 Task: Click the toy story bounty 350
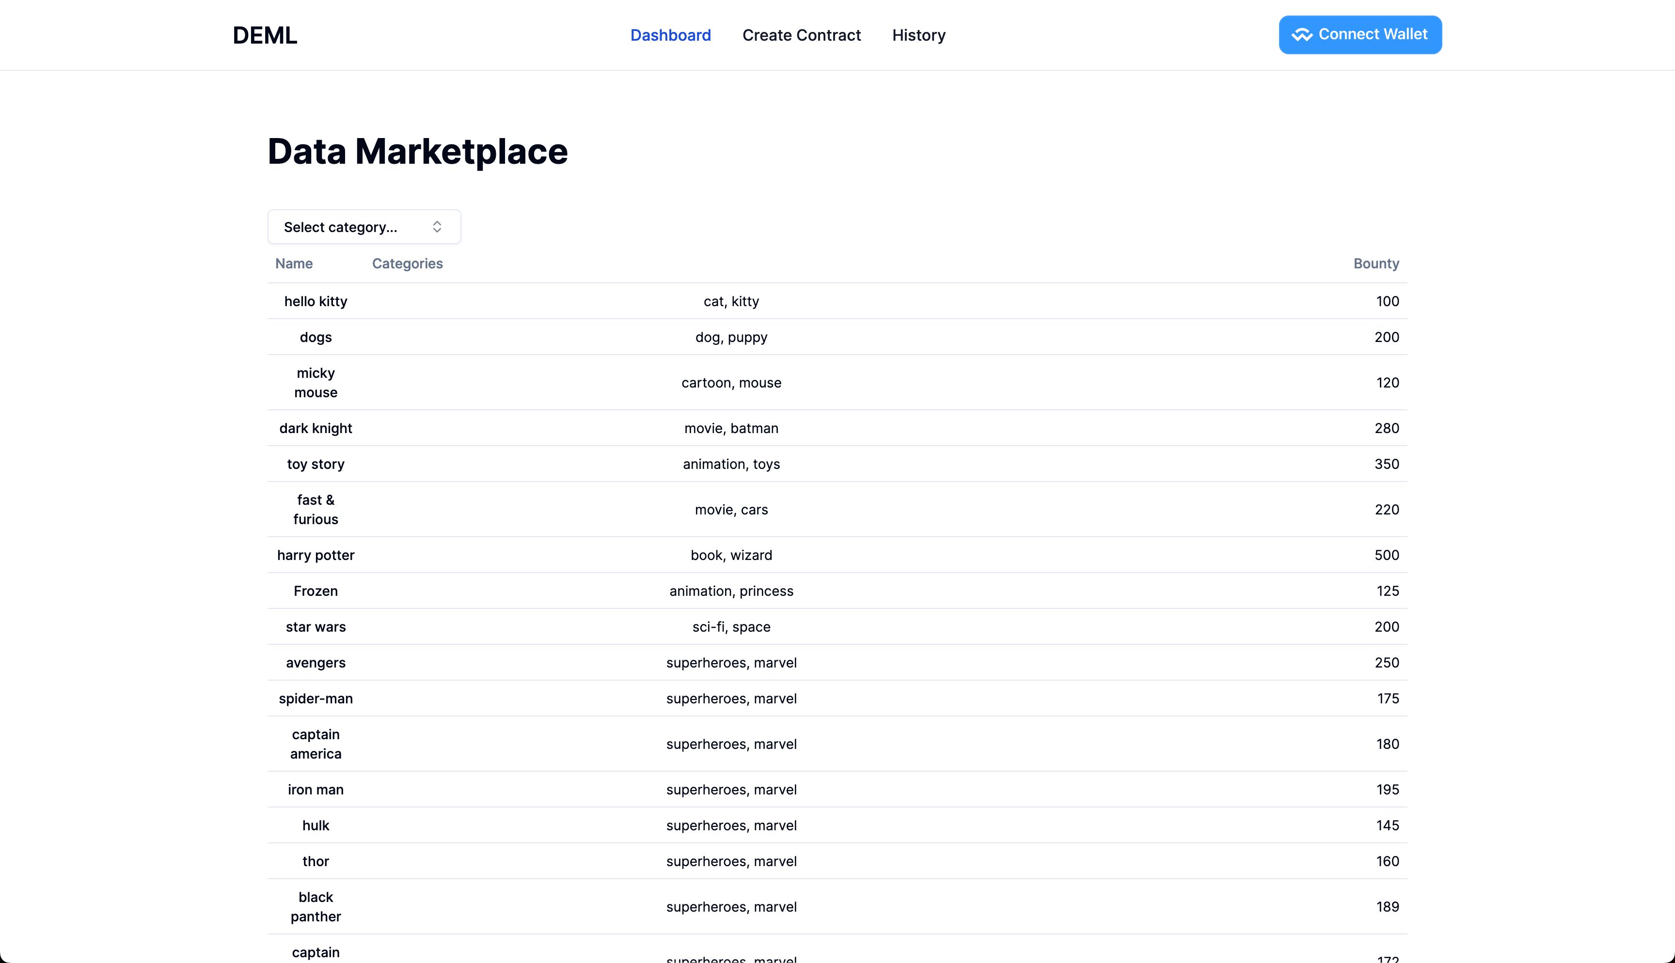(1387, 464)
